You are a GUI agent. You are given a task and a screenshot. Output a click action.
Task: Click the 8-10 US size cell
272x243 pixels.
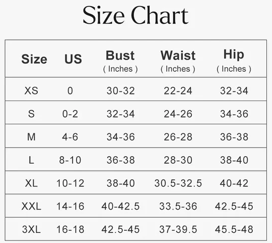coord(70,160)
